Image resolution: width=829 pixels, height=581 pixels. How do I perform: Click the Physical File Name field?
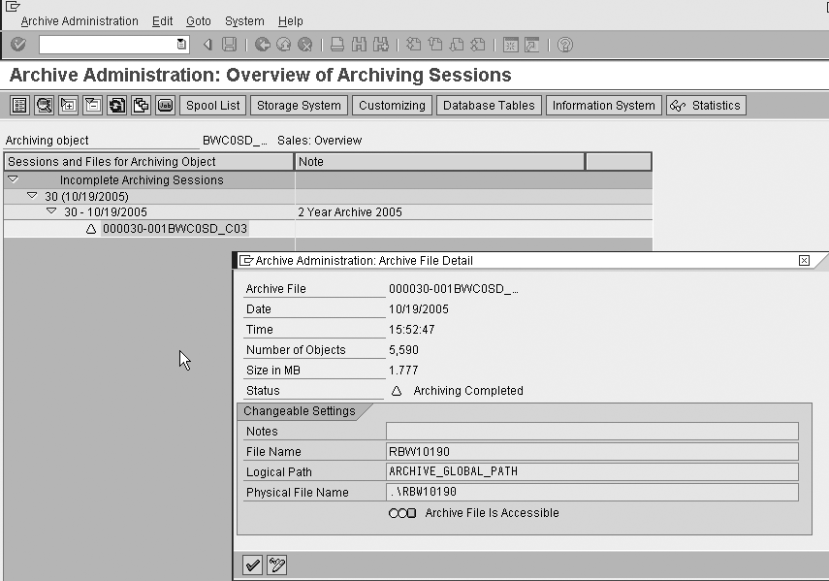(x=592, y=492)
